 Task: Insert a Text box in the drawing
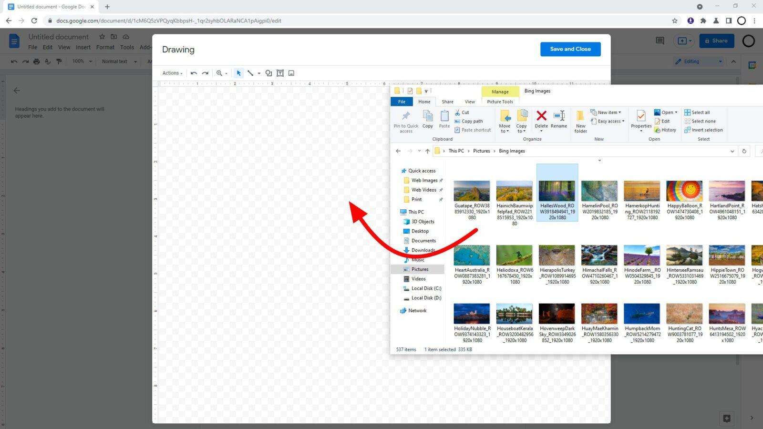280,73
